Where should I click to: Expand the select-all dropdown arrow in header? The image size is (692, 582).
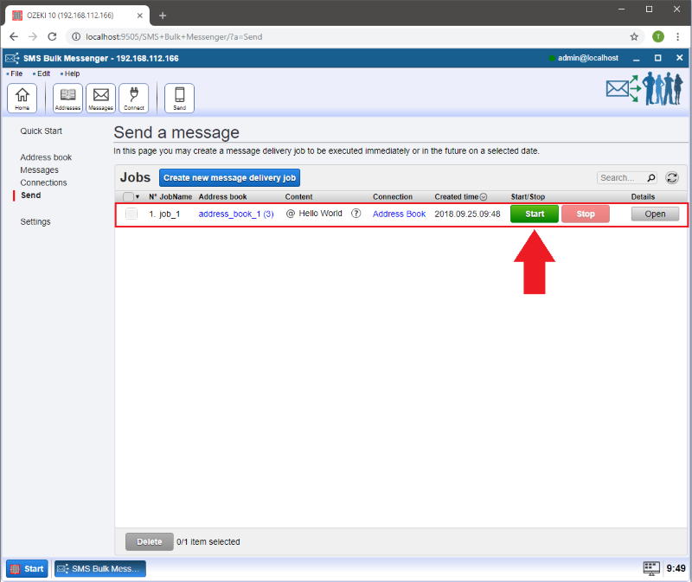(138, 197)
